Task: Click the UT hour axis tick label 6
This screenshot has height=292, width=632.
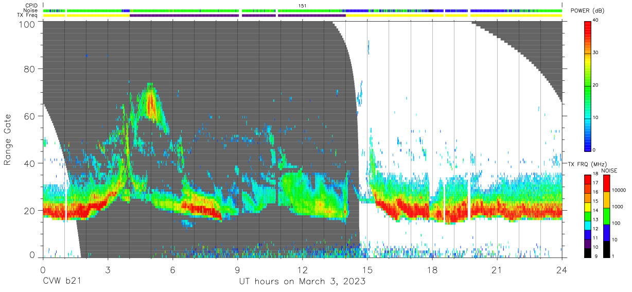Action: point(172,270)
